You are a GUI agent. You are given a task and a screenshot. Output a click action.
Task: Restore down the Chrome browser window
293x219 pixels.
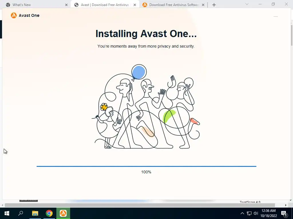pyautogui.click(x=273, y=4)
